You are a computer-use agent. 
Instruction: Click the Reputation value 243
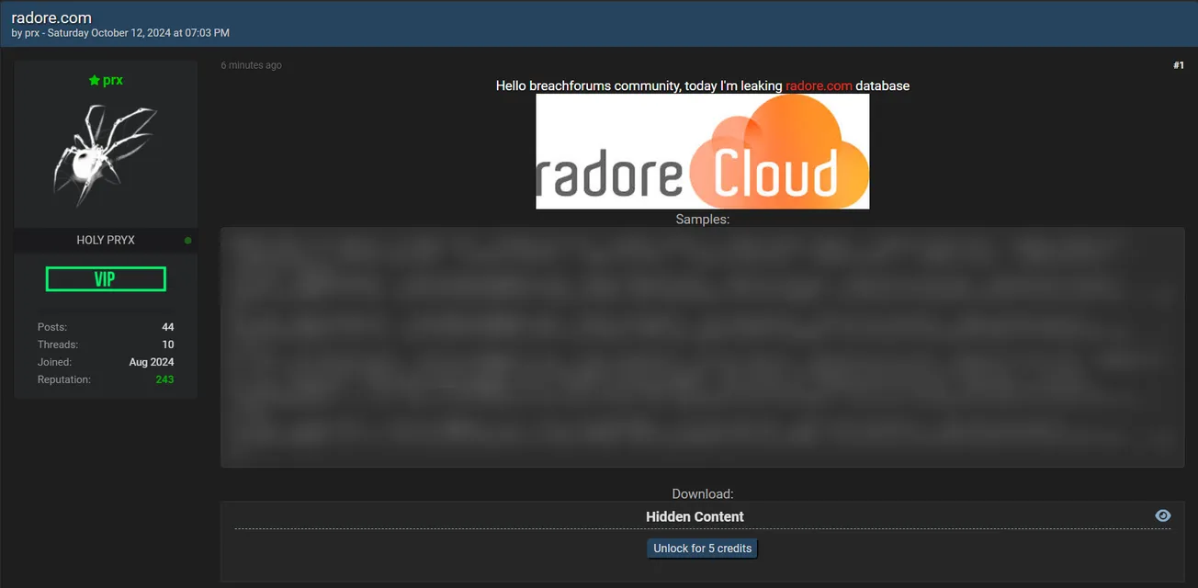point(164,379)
